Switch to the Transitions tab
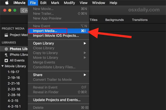166x110 pixels. pos(140,20)
